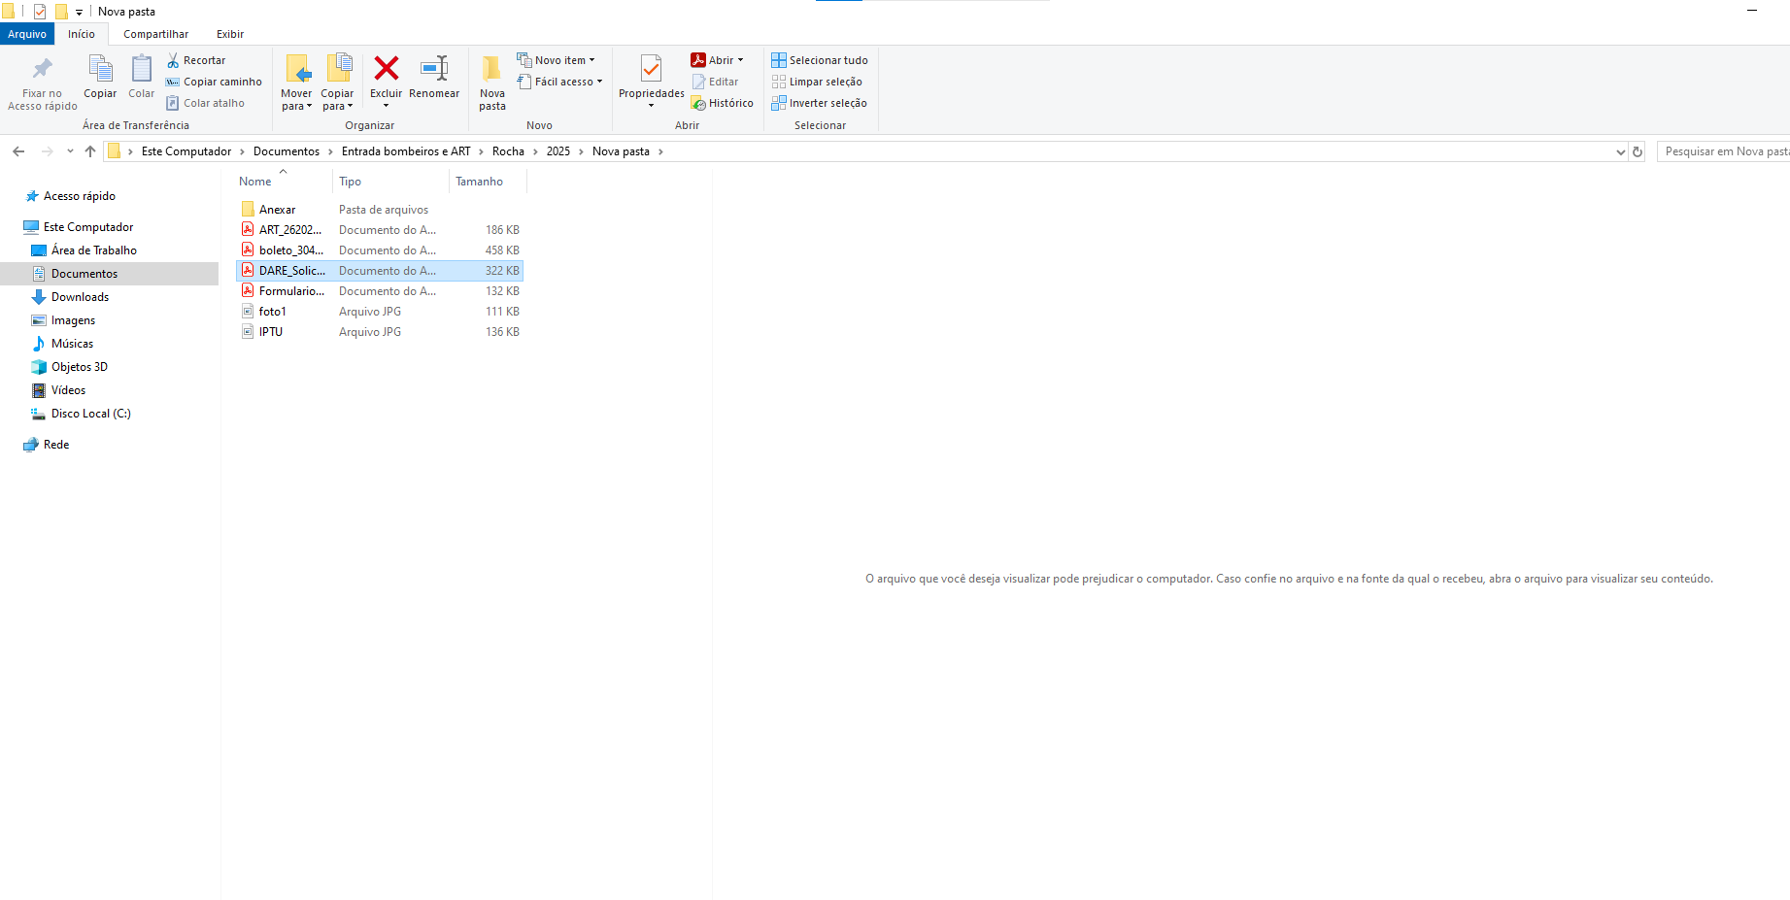Open the Mover para menu
The image size is (1790, 900).
pos(297,83)
